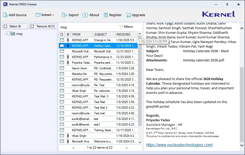
Task: Click paperclip icon of Microsoft Viva email
Action: pos(68,141)
